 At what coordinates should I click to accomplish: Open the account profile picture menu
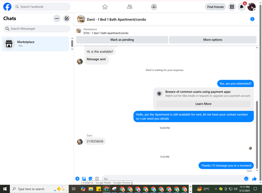pyautogui.click(x=252, y=7)
